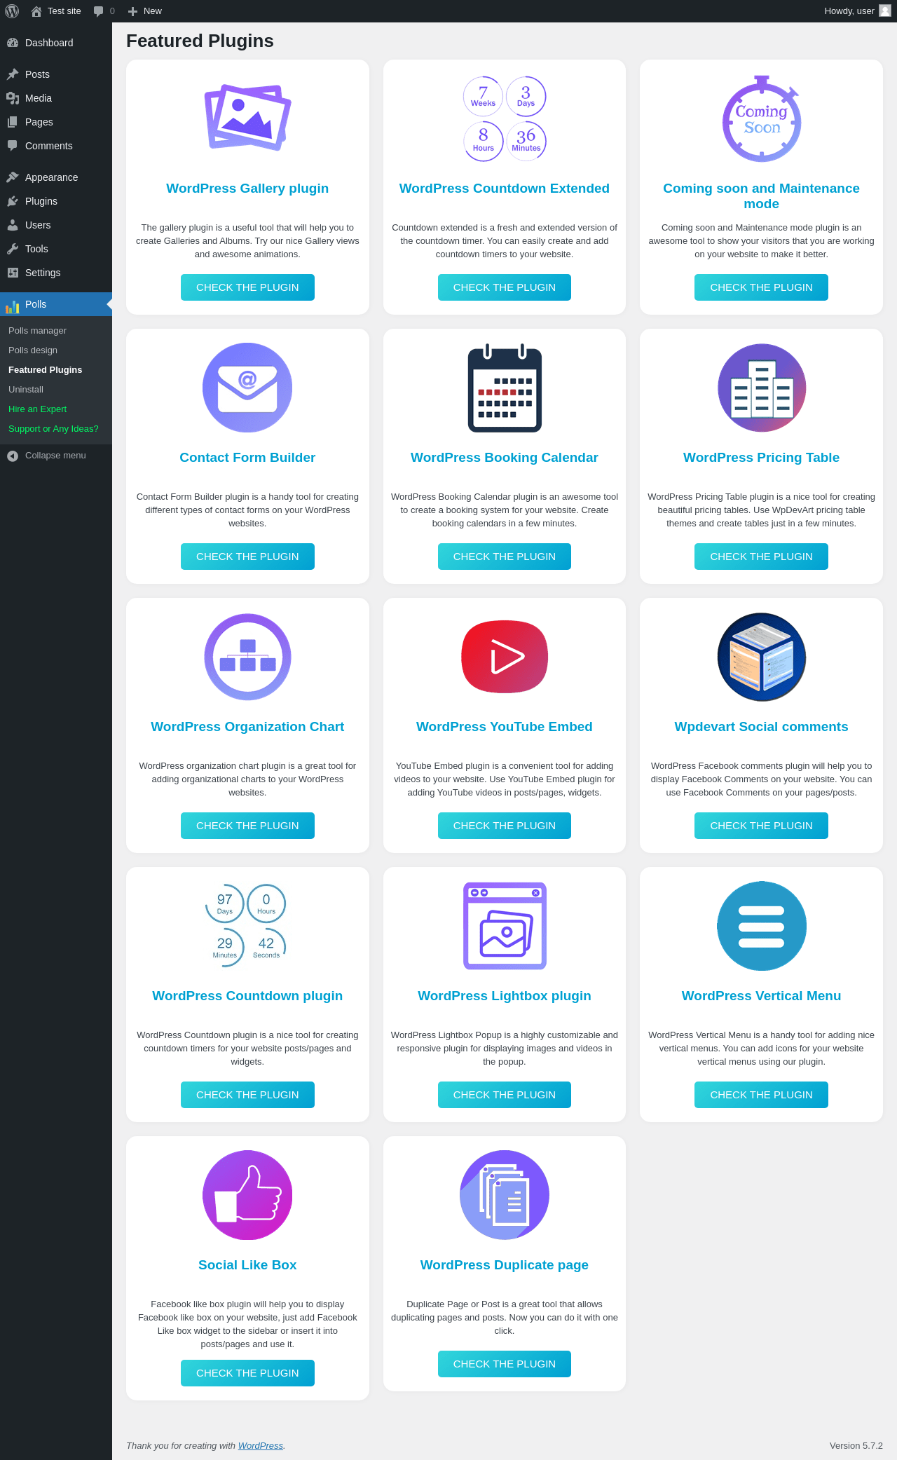Viewport: 897px width, 1460px height.
Task: Click the Comments speech bubble sidebar icon
Action: [x=13, y=146]
